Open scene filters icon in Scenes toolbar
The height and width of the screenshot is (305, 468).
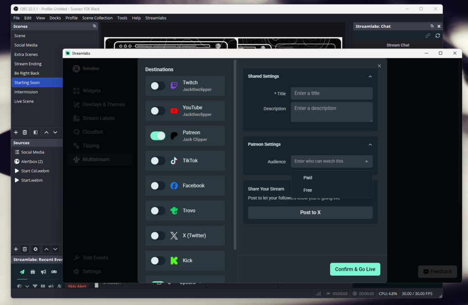tap(36, 132)
